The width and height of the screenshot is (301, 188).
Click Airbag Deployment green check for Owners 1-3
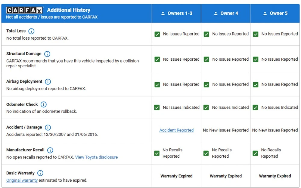tap(157, 85)
